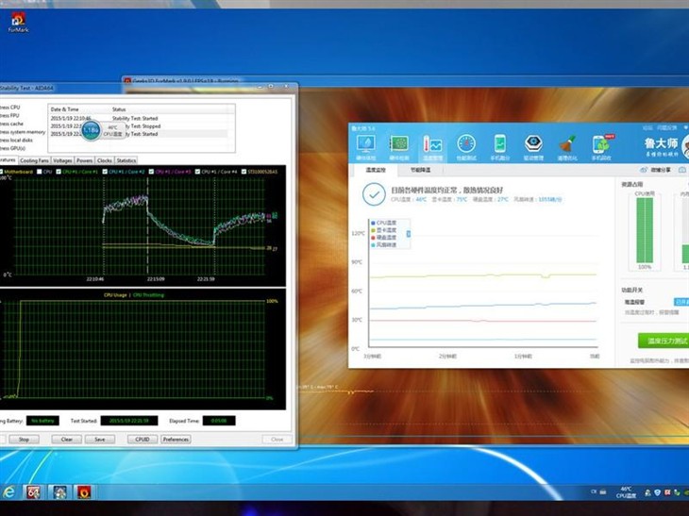Click the green phone icon in system tray
689x516 pixels.
click(677, 492)
